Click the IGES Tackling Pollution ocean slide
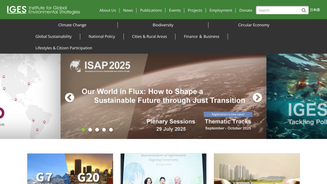 pos(297,96)
